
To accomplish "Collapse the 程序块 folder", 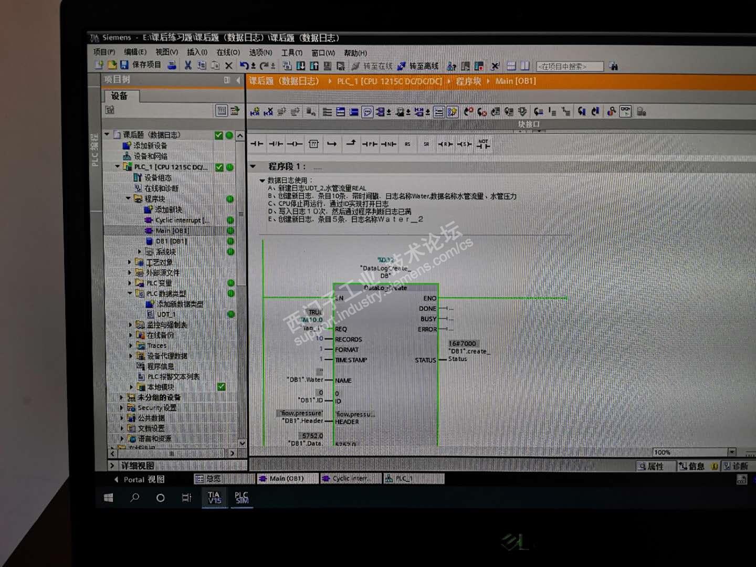I will pos(128,198).
